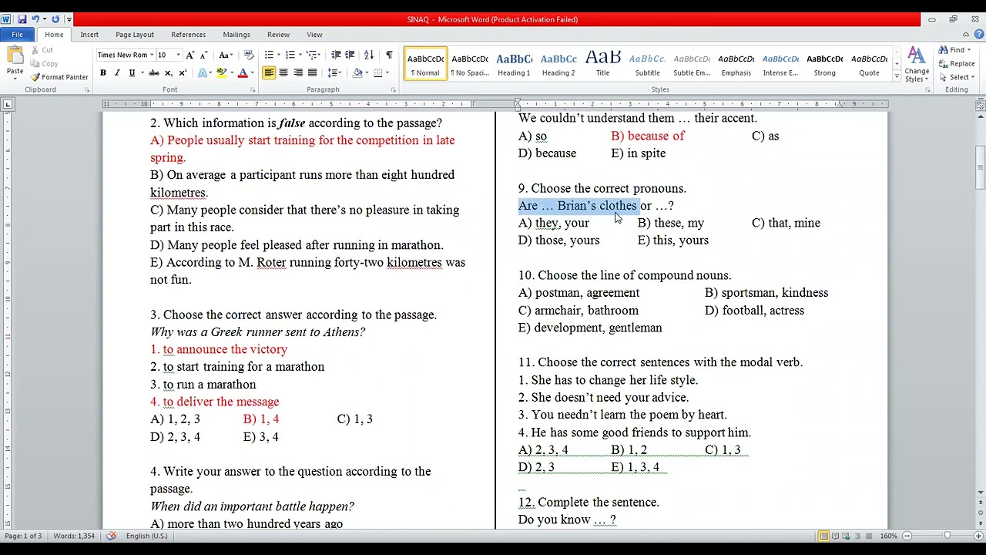Toggle show paragraph marks

(389, 55)
